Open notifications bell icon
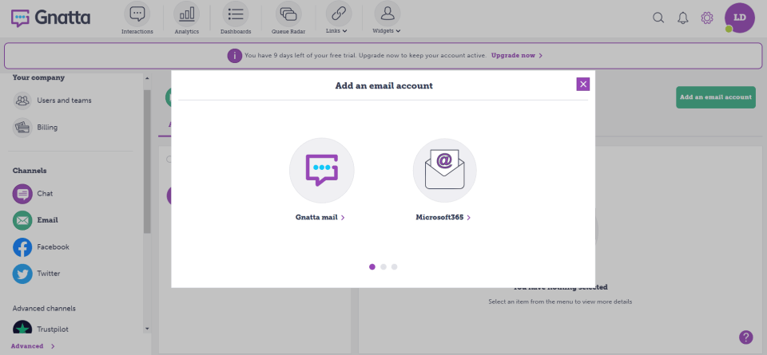Viewport: 767px width, 355px height. tap(682, 18)
